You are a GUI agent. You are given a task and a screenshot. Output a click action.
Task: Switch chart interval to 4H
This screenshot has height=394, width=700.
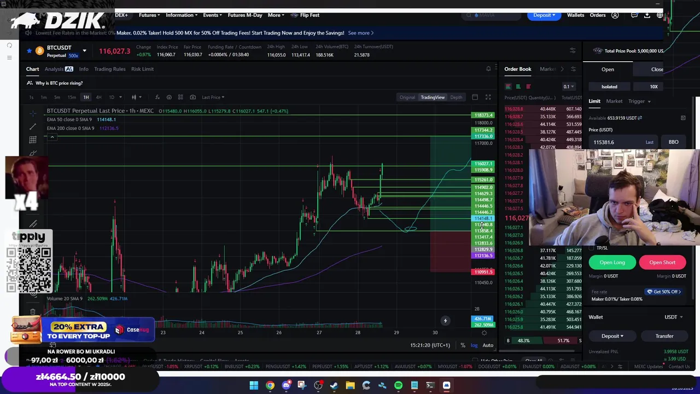98,97
